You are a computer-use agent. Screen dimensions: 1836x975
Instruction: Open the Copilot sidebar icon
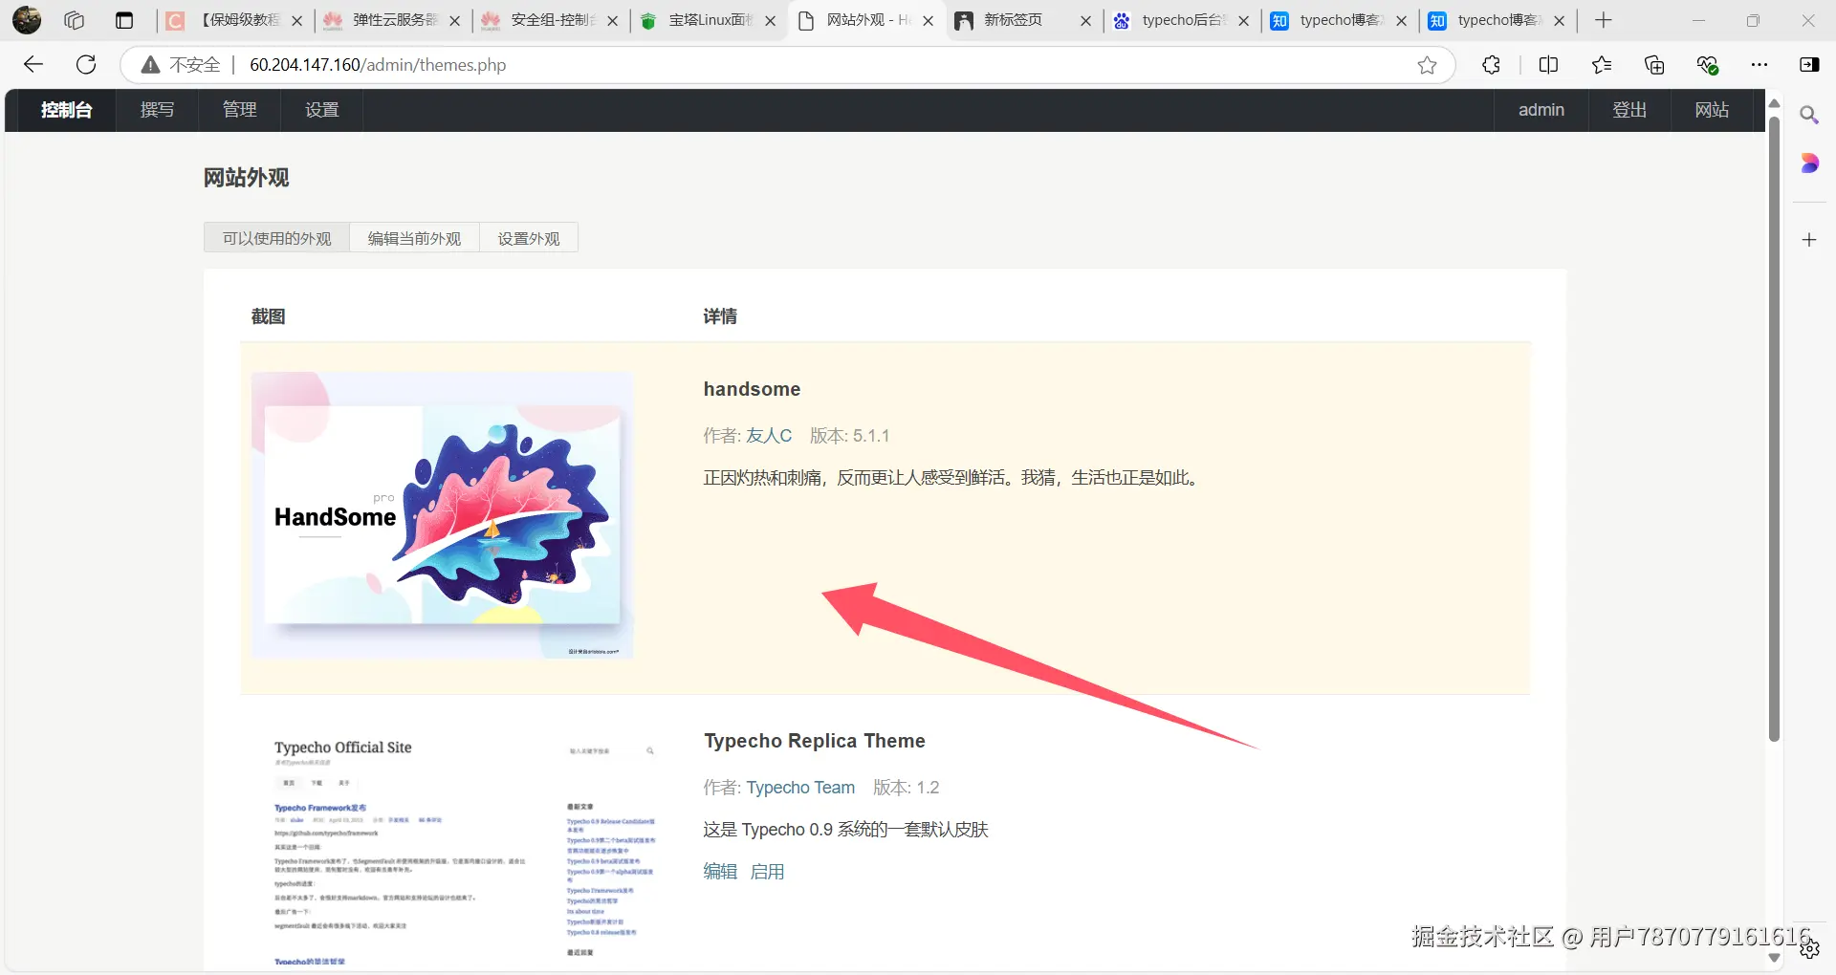[1809, 163]
